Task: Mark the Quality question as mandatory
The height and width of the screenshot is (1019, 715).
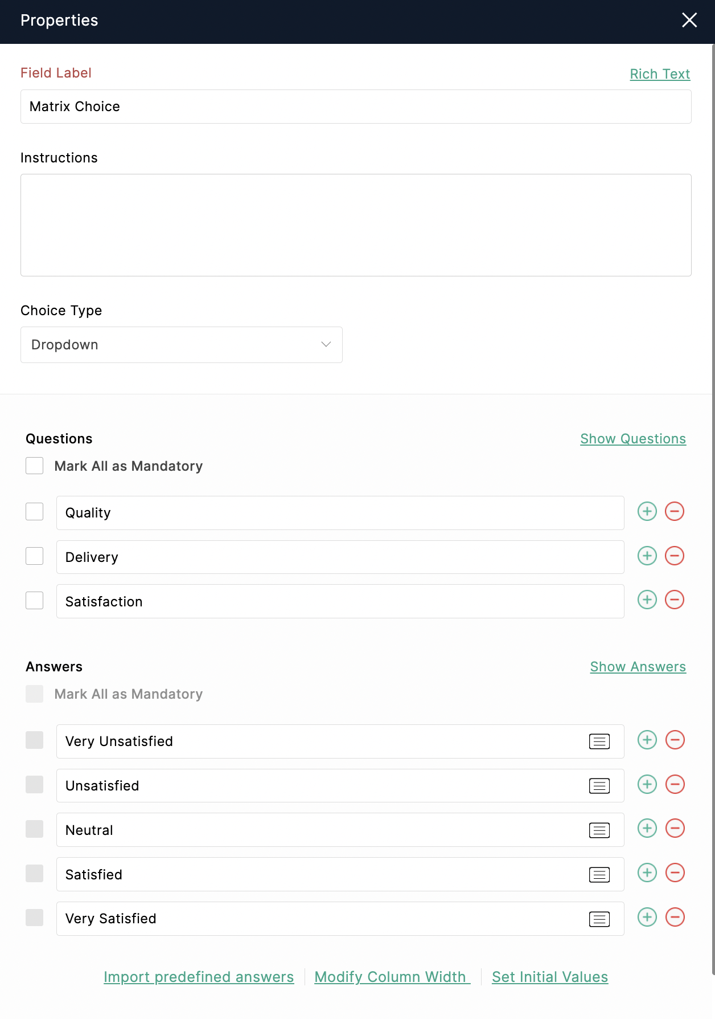Action: point(34,511)
